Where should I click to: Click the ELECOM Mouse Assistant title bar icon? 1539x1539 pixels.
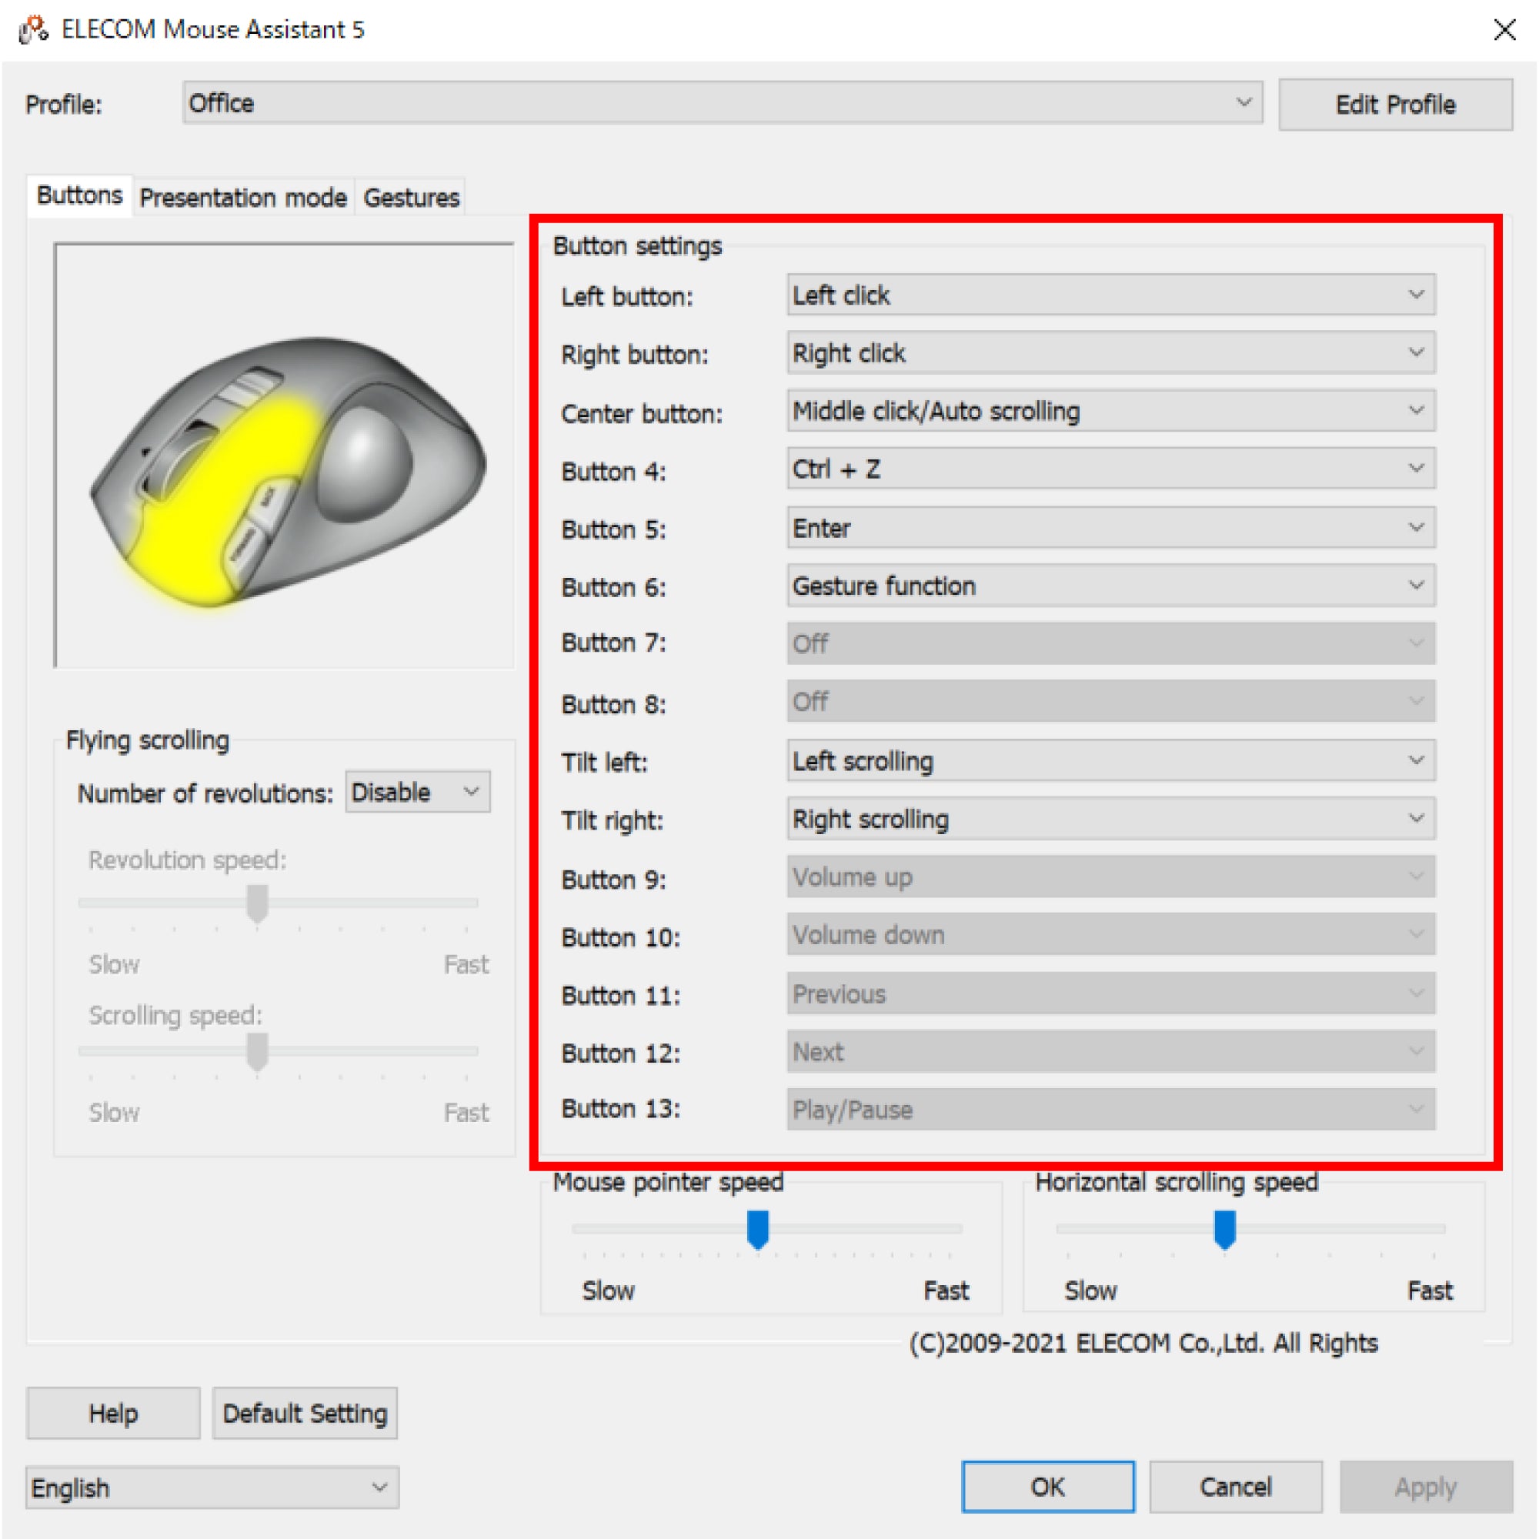point(33,29)
